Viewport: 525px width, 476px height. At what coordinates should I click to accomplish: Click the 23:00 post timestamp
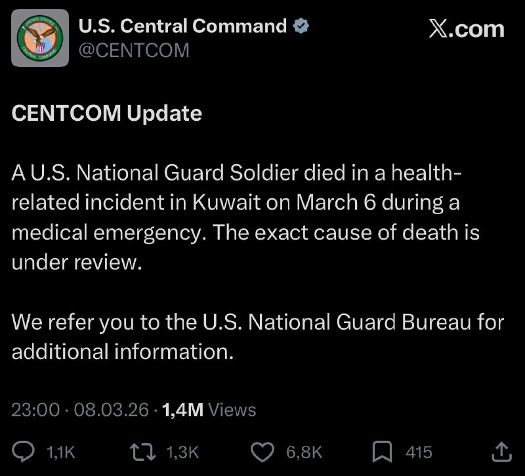[x=36, y=410]
